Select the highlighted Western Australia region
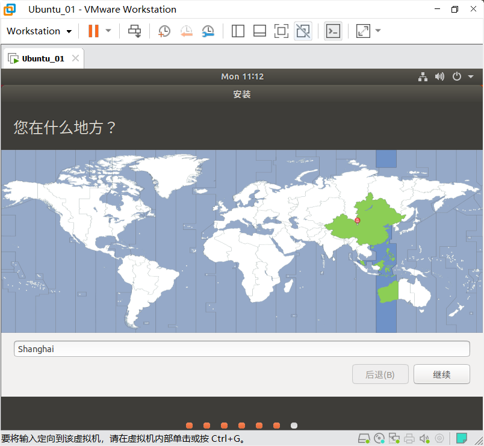 (388, 291)
